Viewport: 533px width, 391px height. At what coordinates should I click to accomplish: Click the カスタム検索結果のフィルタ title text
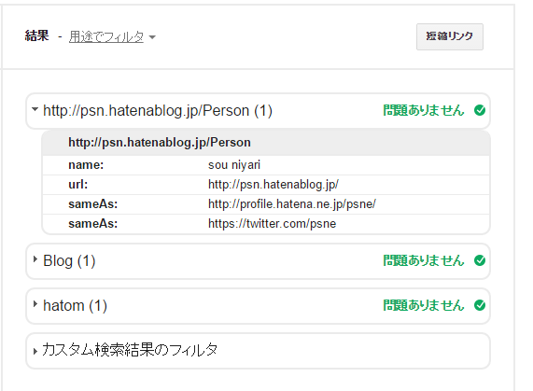(x=130, y=350)
